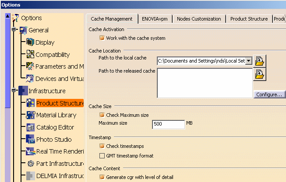The image size is (286, 182).
Task: Click the Configure... button
Action: point(269,94)
